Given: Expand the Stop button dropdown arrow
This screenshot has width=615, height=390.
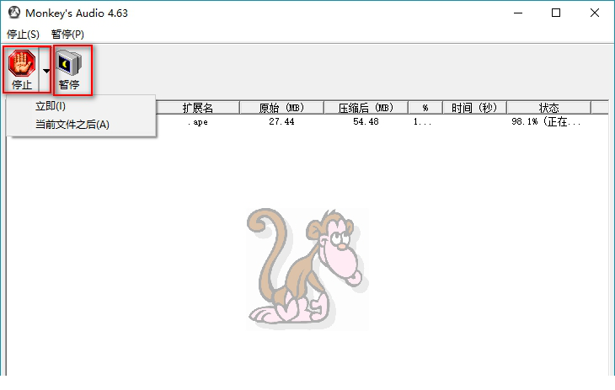Looking at the screenshot, I should click(x=46, y=71).
